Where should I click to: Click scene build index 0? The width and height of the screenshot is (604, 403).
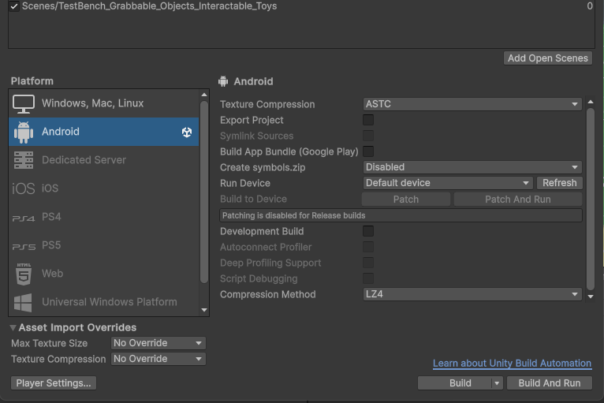coord(590,6)
